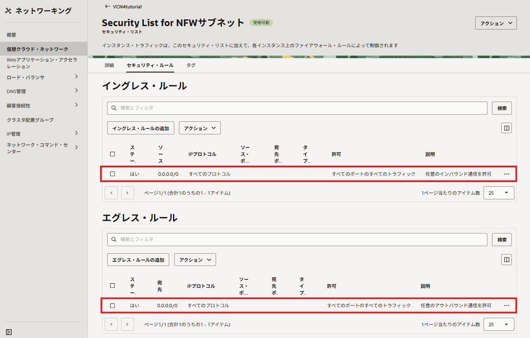Open the top-right アクション dropdown
530x338 pixels.
[496, 23]
